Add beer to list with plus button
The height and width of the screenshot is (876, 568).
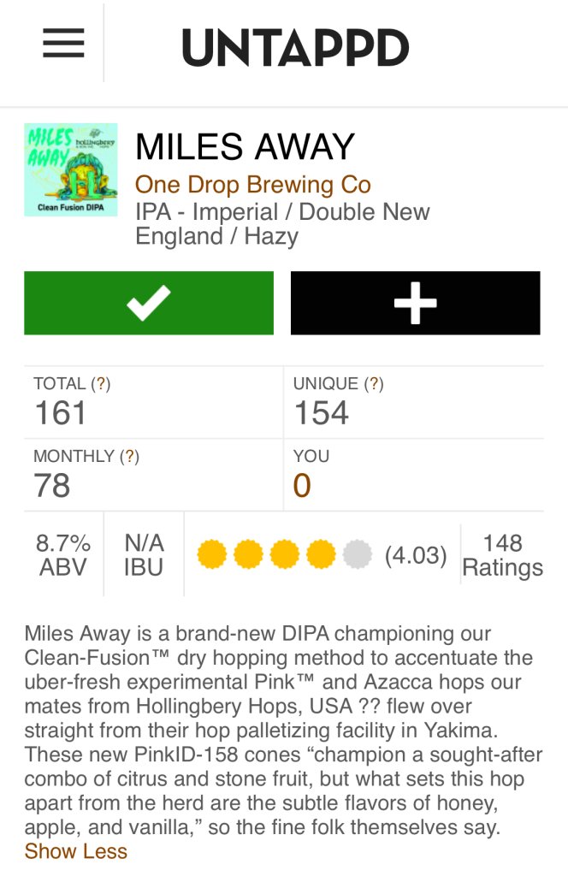coord(415,303)
